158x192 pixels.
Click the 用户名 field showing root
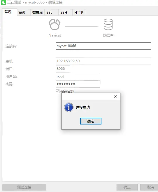(78, 76)
